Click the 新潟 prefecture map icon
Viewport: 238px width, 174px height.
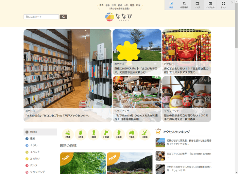pyautogui.click(x=145, y=134)
